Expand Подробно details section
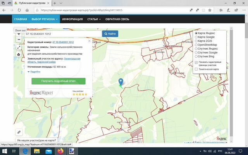 click(34, 72)
